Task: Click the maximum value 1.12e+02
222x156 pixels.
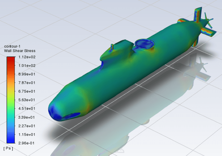Action: coord(27,57)
